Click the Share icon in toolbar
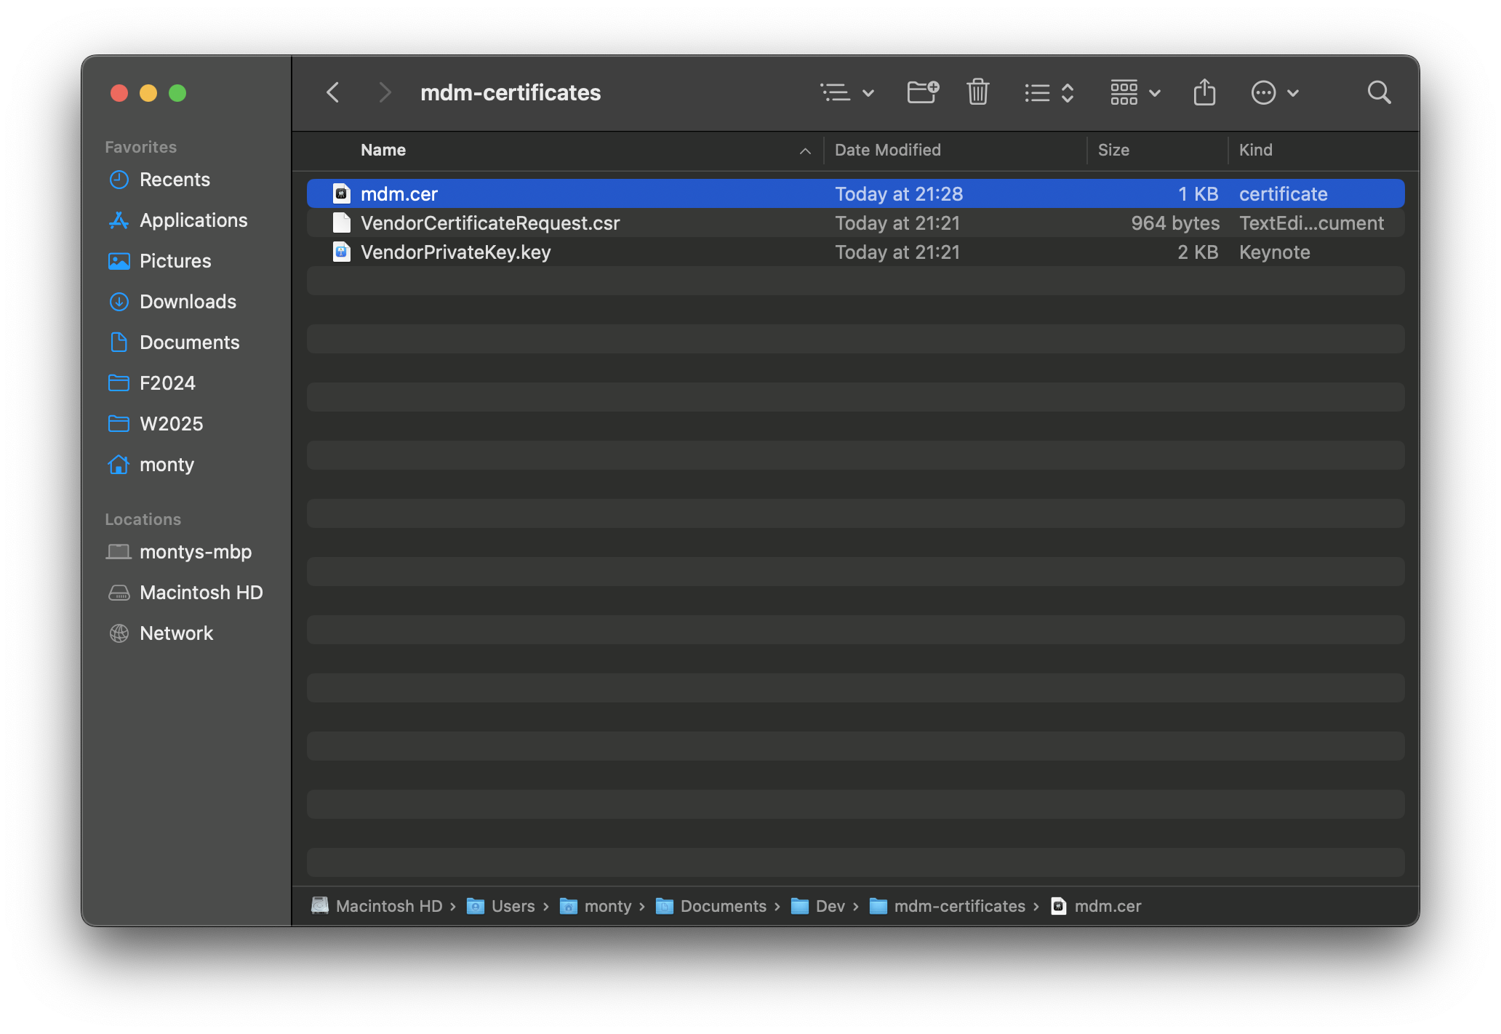 [x=1204, y=92]
